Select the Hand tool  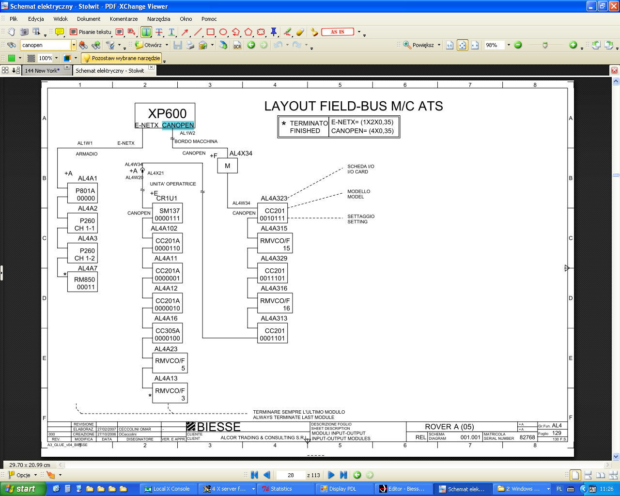[x=12, y=32]
